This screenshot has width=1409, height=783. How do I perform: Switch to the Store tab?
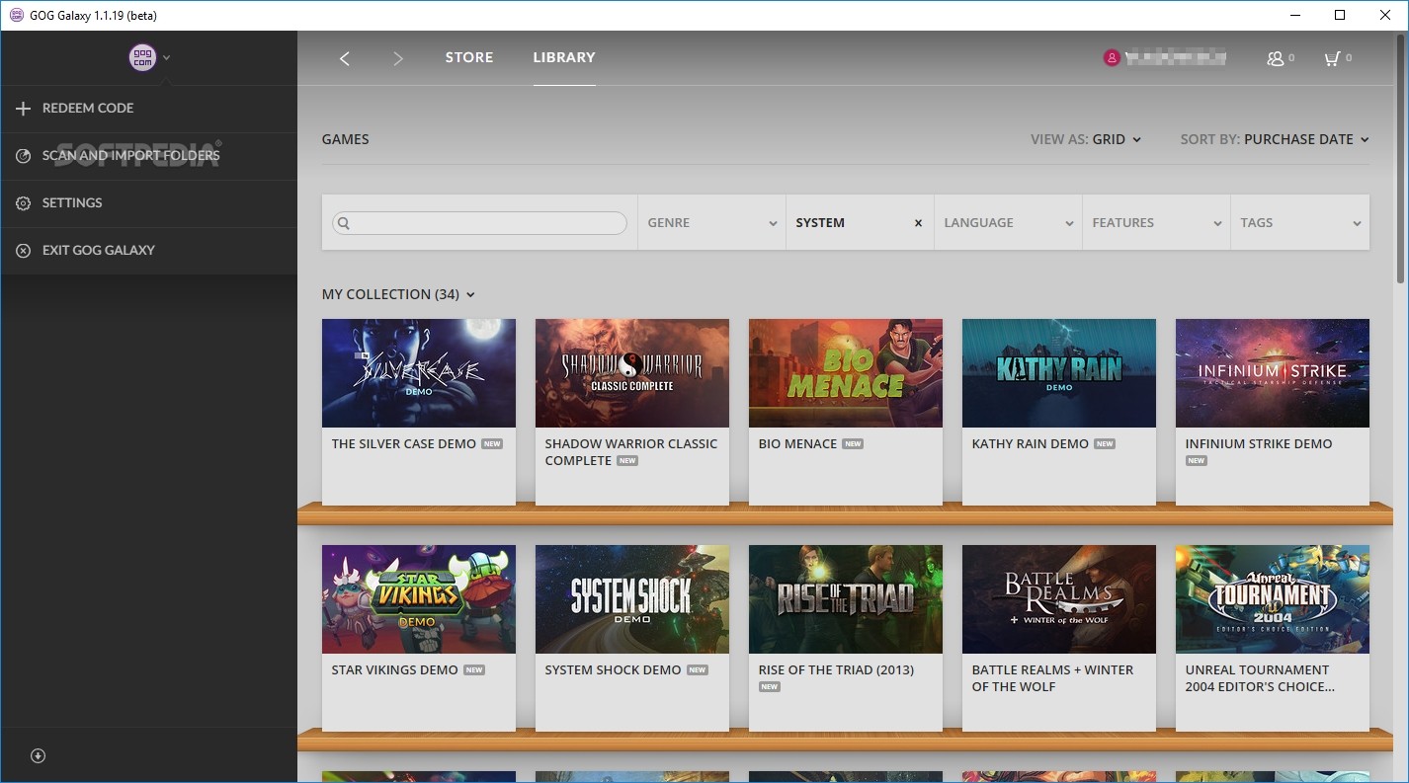pos(469,57)
